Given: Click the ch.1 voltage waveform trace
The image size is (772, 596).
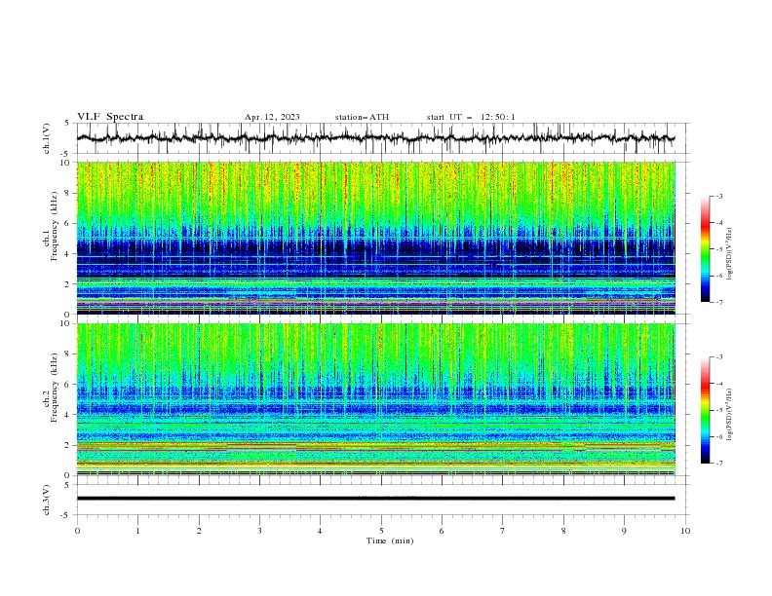Looking at the screenshot, I should [x=375, y=138].
